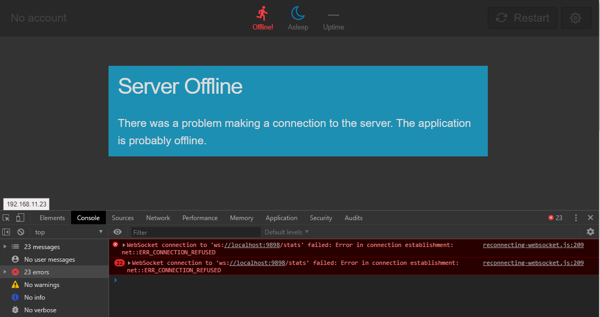Click the Asleep moon icon

click(x=298, y=13)
